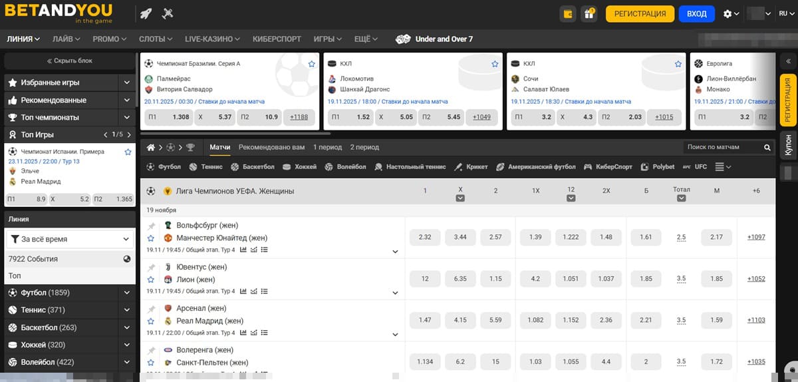
Task: Click the home icon in breadcrumb
Action: point(151,147)
